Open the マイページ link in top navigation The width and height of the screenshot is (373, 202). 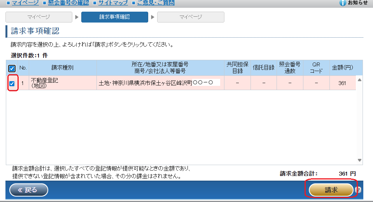[25, 3]
